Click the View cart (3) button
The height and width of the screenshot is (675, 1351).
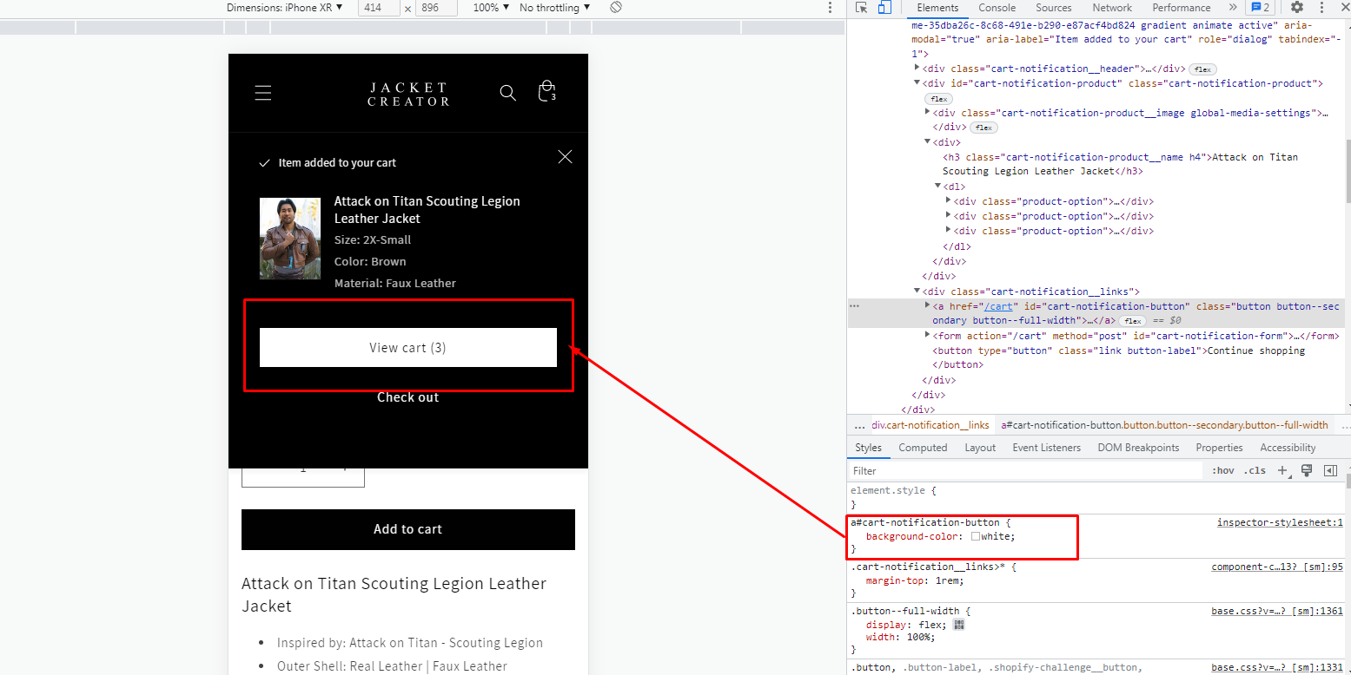tap(408, 347)
